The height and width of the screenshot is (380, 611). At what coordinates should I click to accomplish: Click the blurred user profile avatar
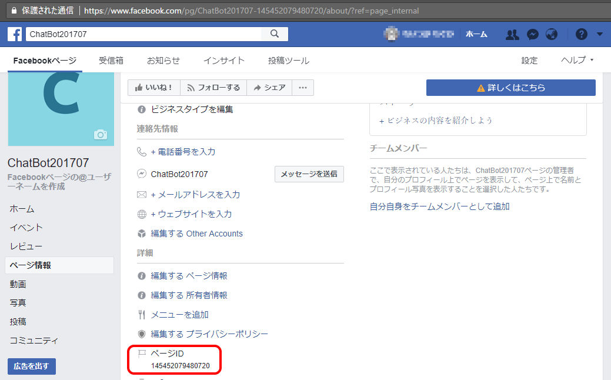click(392, 34)
